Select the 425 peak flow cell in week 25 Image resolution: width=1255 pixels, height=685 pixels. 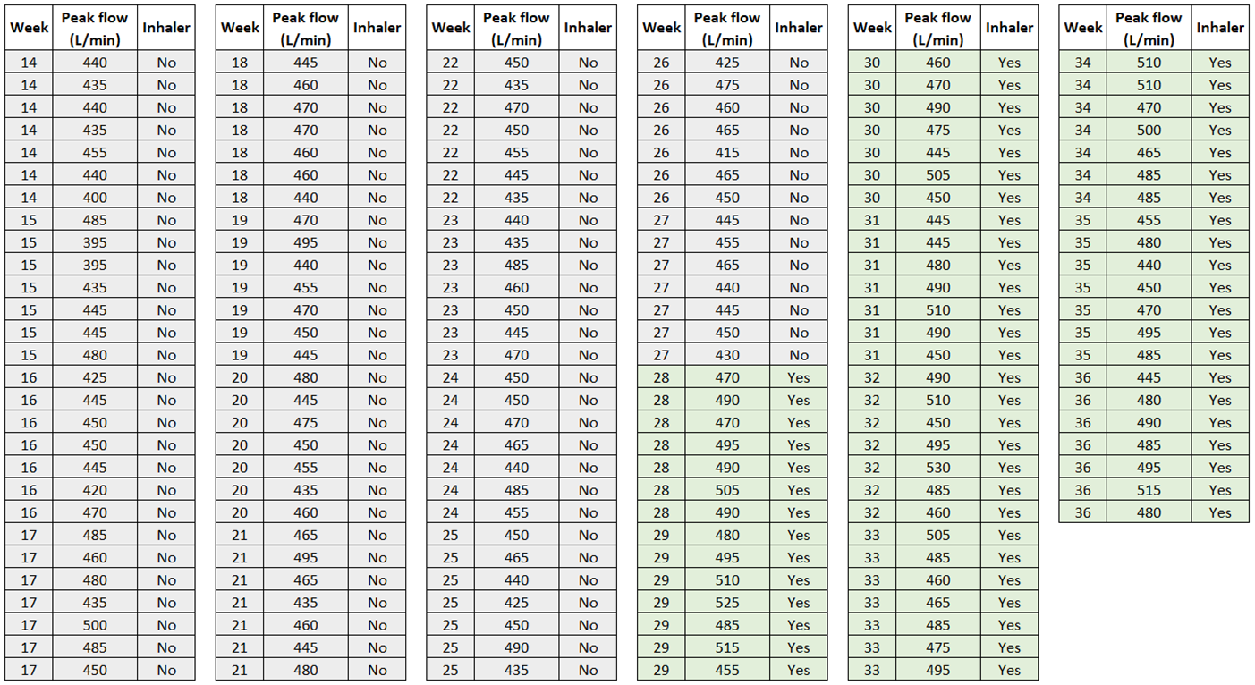click(516, 603)
